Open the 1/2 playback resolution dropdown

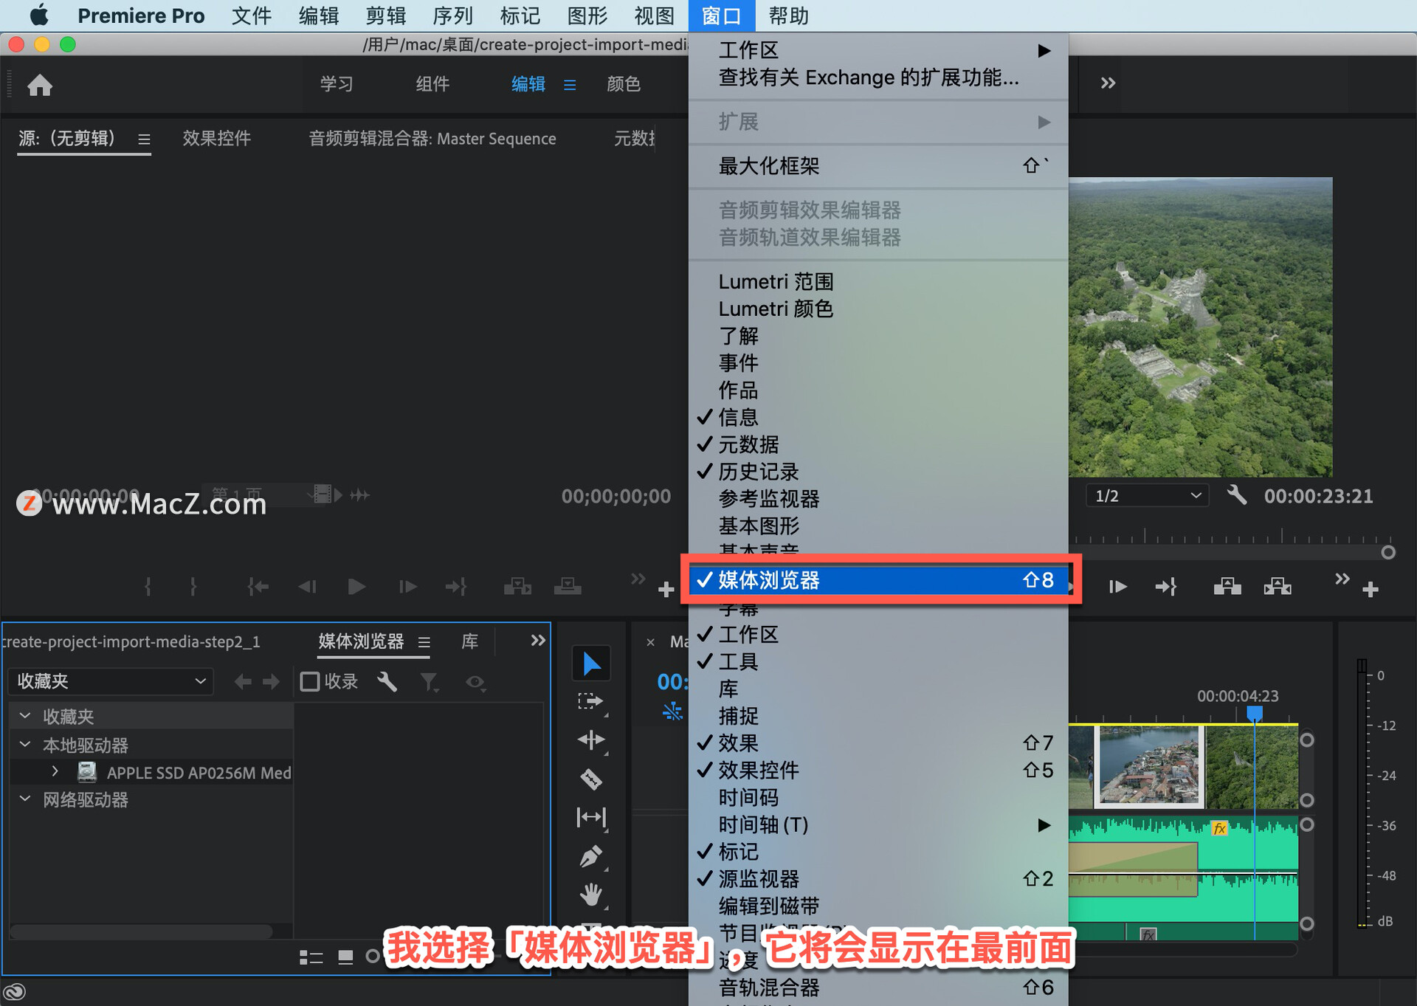(x=1147, y=495)
